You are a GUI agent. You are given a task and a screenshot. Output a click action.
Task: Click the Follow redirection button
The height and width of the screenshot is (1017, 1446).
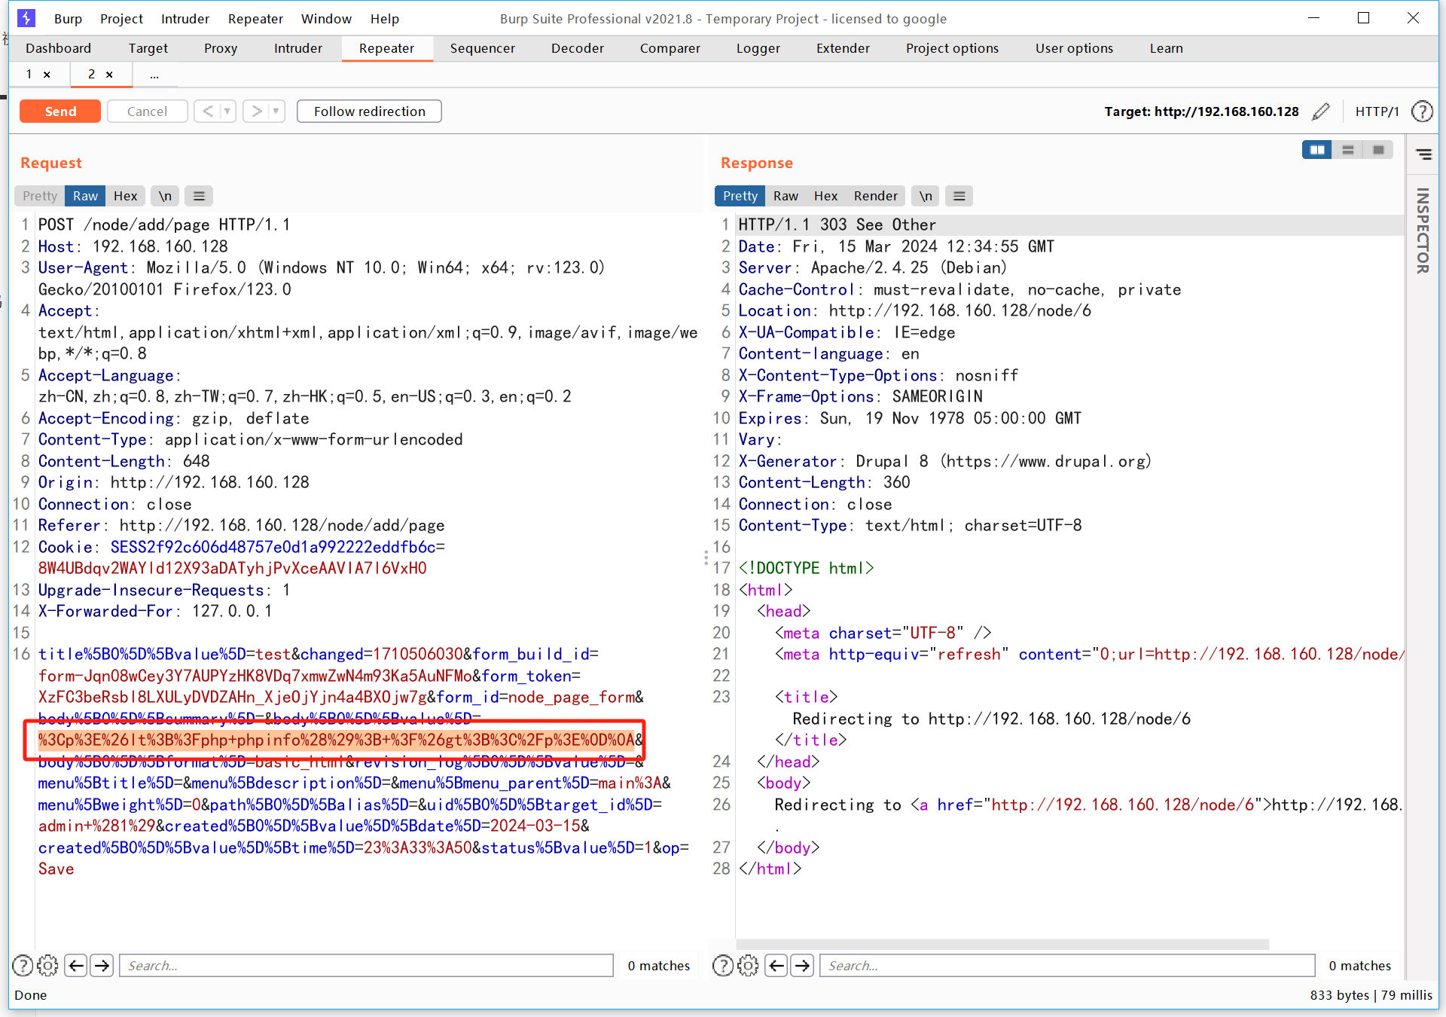point(369,111)
